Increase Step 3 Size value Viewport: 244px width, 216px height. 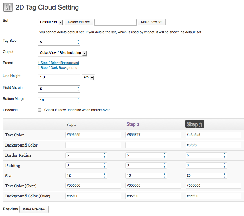coord(224,174)
